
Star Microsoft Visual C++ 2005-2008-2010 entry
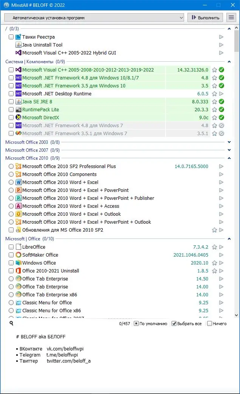(214, 70)
